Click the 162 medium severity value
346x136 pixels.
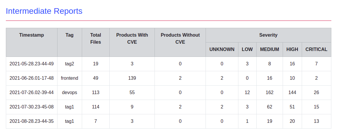(269, 93)
